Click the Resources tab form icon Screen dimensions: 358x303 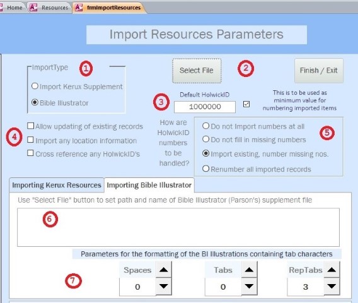pyautogui.click(x=33, y=8)
